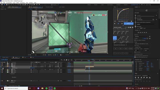Go to the Home screen icon

tap(2, 5)
